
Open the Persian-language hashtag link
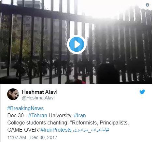click(x=91, y=130)
